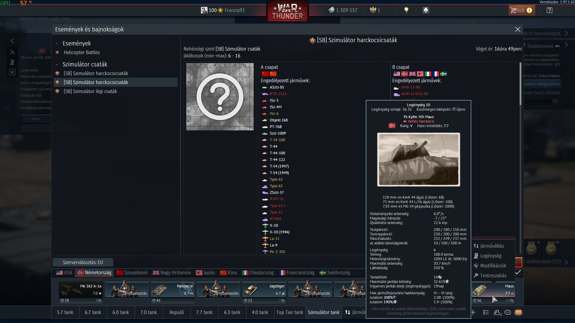Switch to the USA nation tab
Screen dimensions: 575x323
pyautogui.click(x=64, y=272)
